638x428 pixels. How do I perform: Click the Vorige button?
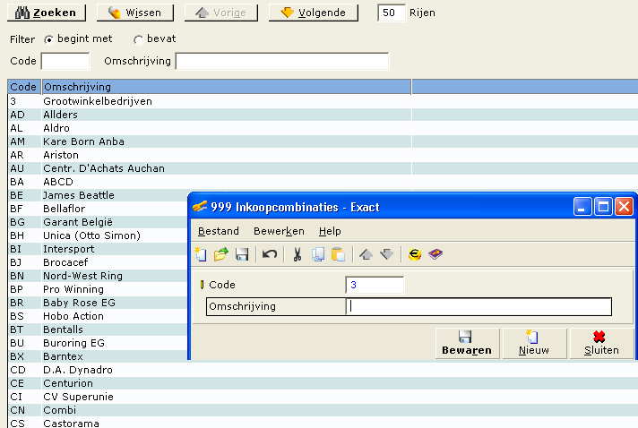tap(221, 13)
